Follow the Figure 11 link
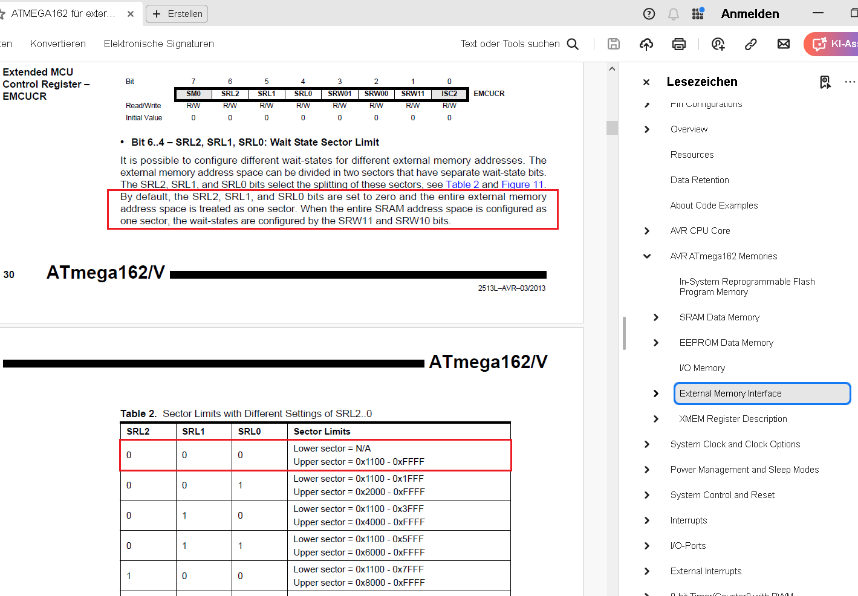 click(x=523, y=184)
